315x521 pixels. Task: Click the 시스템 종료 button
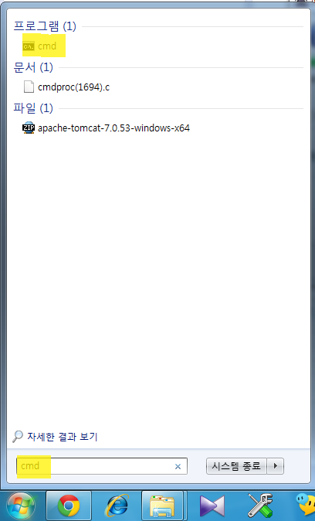coord(236,466)
